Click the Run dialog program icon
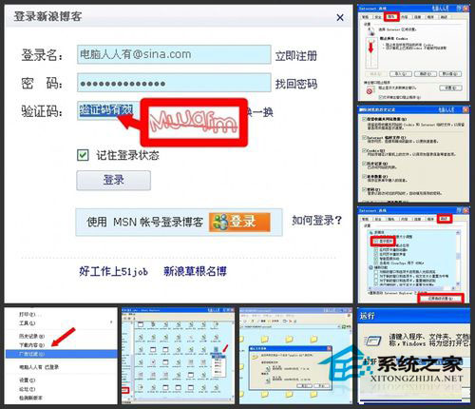Screen dimensions: 475x409 click(373, 341)
